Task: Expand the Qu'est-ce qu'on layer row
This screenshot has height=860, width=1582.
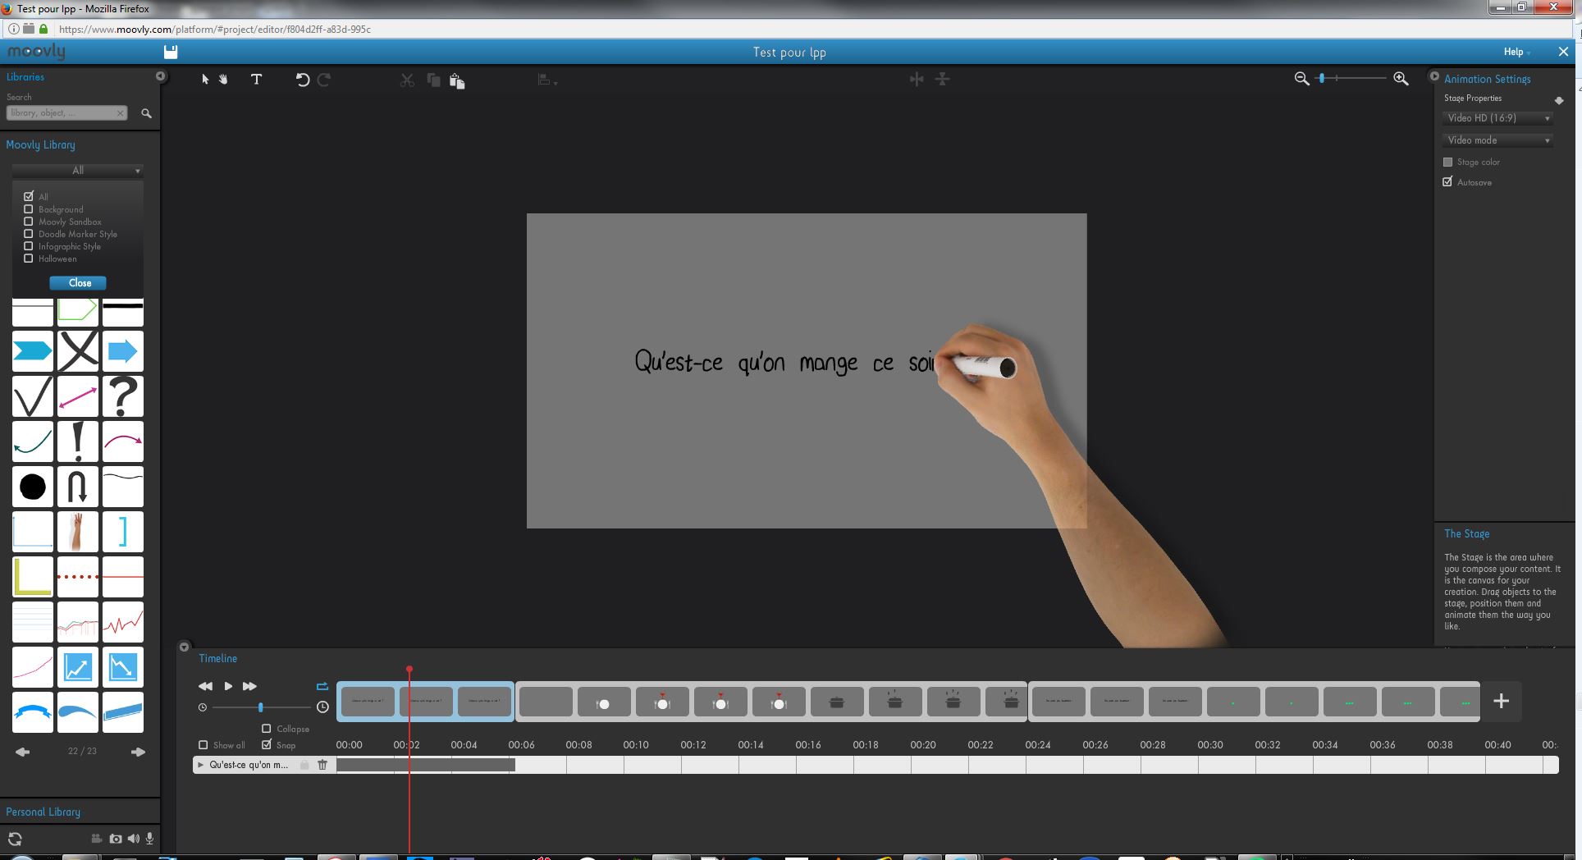Action: pyautogui.click(x=200, y=765)
